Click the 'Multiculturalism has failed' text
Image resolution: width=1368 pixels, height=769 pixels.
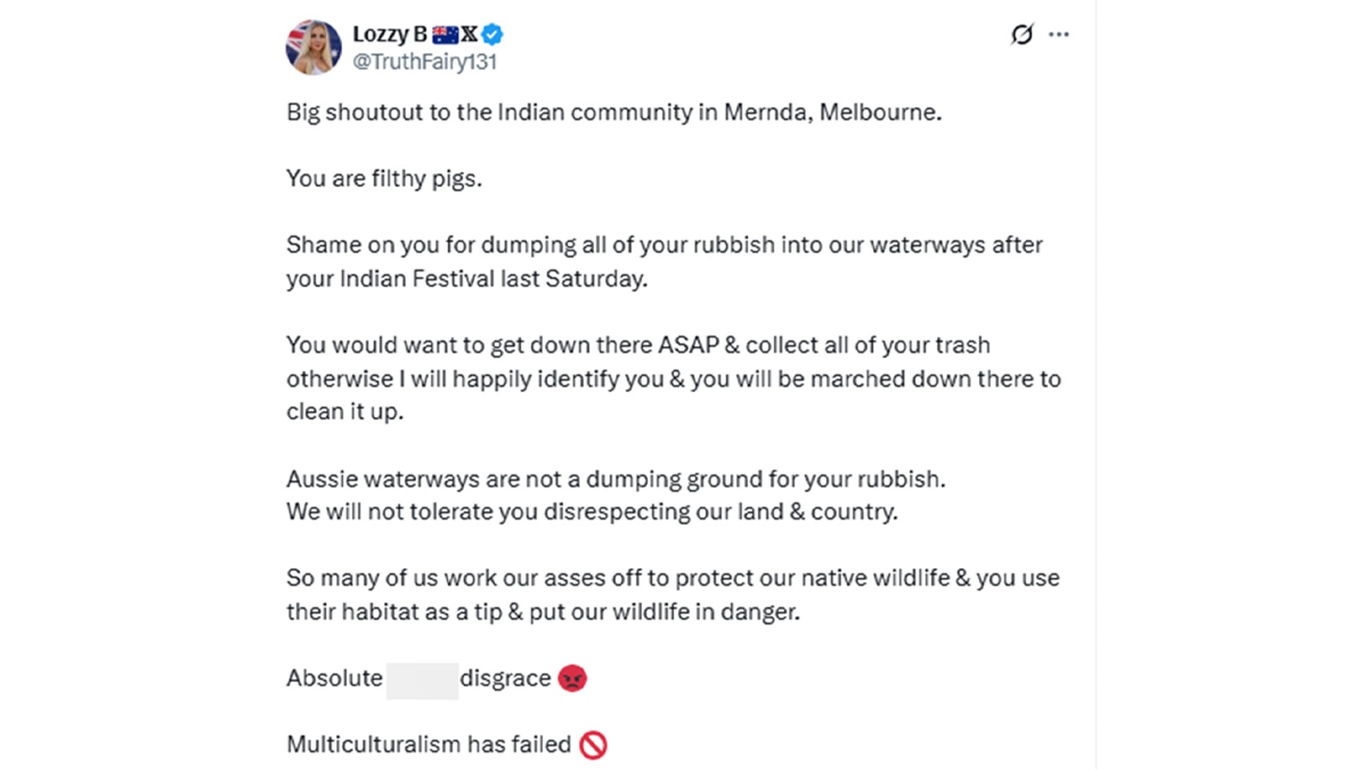pos(428,744)
